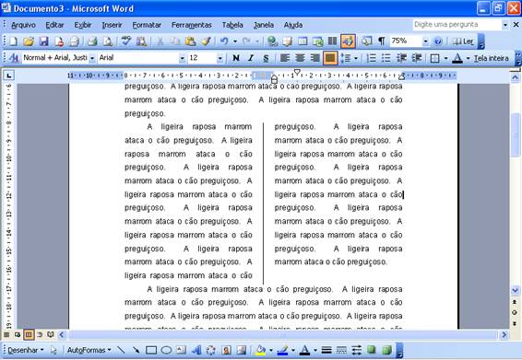Center the paragraph text
Viewport: 522px width, 360px height.
coord(300,58)
